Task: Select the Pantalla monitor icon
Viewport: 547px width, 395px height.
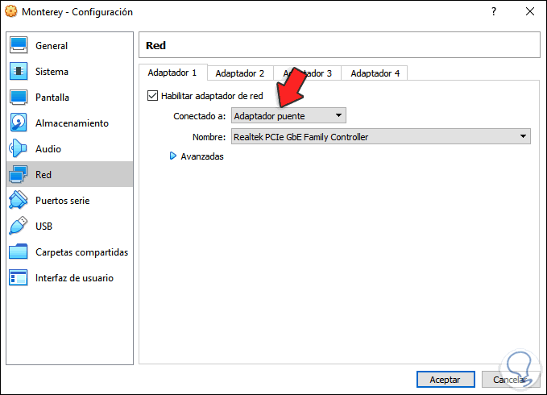Action: (x=19, y=98)
